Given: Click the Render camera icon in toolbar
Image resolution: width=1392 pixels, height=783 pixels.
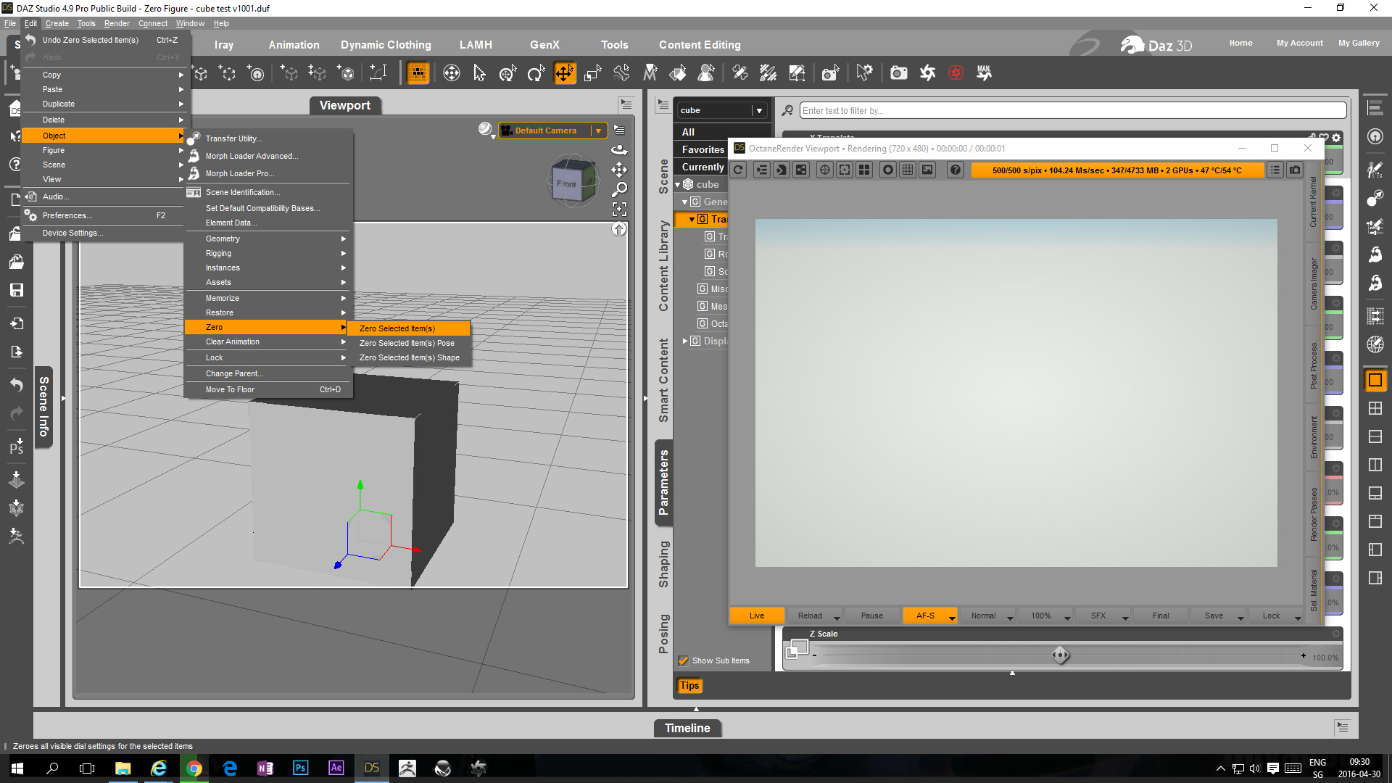Looking at the screenshot, I should pos(898,73).
